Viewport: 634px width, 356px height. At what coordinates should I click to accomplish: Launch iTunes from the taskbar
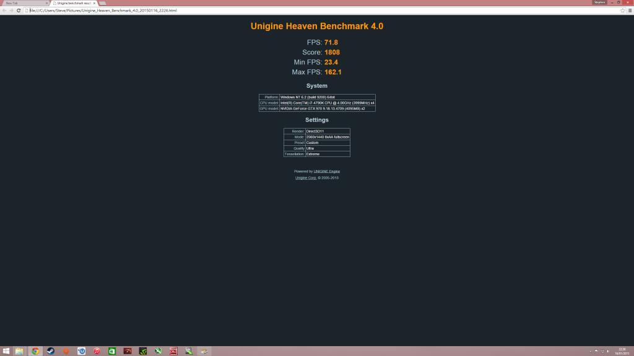[97, 351]
